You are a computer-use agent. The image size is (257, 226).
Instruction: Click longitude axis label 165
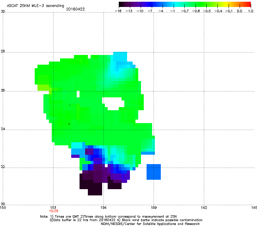point(254,208)
